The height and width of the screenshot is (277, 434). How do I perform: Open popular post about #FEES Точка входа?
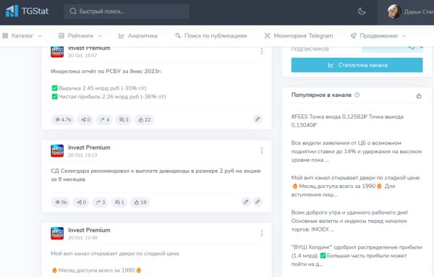347,121
